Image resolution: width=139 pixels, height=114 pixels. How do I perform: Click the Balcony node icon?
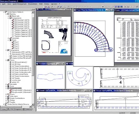click(8, 14)
